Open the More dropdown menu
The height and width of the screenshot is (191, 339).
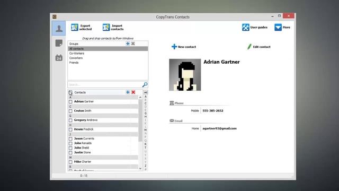coord(282,27)
